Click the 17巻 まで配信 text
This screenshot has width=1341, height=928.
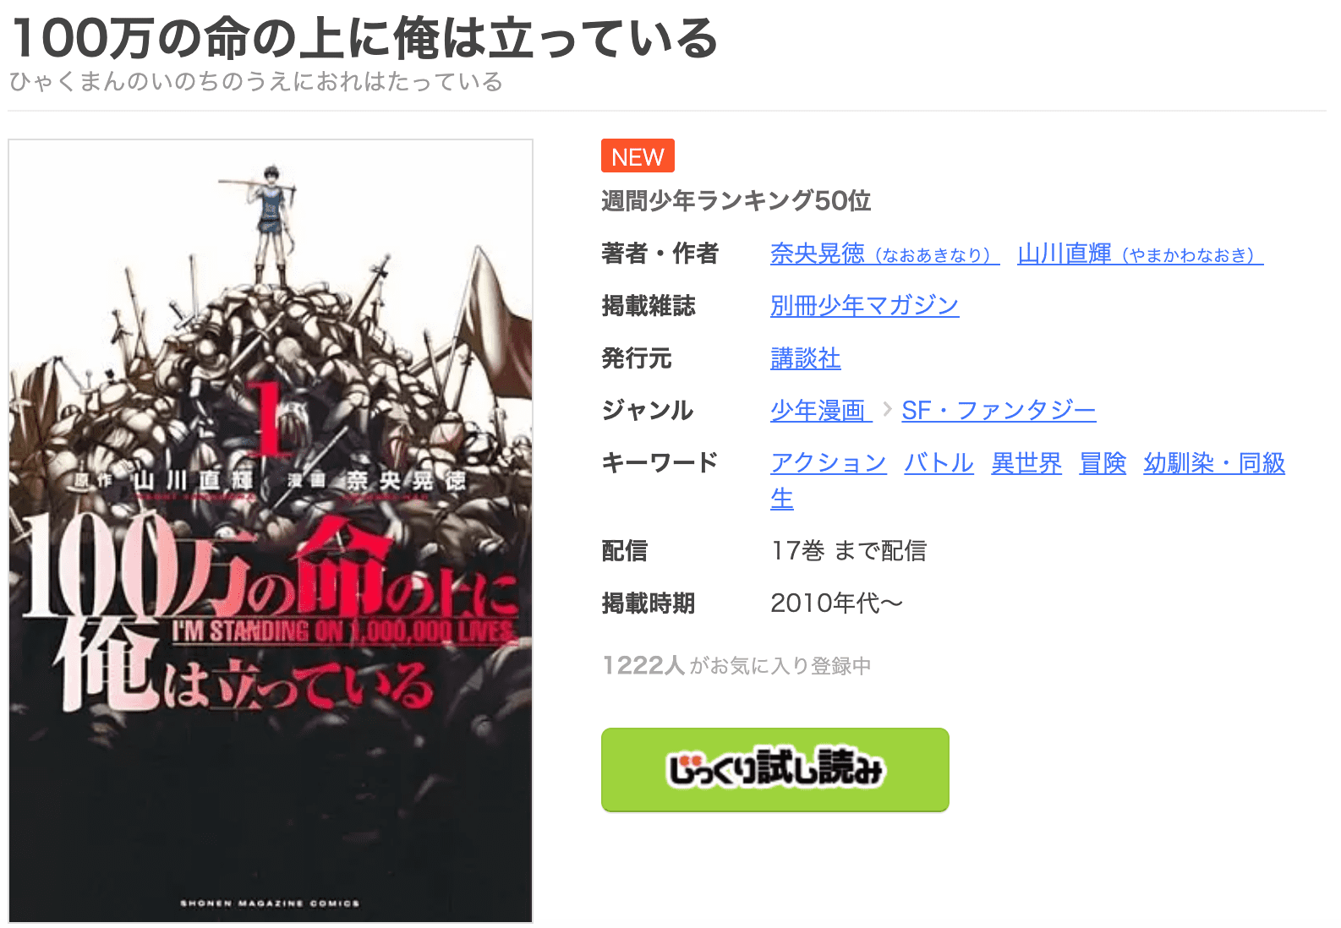pos(848,551)
